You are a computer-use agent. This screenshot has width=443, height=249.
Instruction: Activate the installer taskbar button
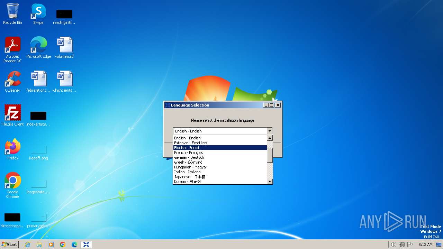tap(86, 245)
